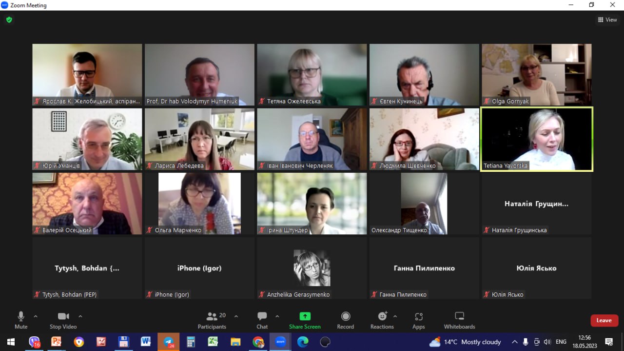Click the Share Screen icon

coord(305,320)
